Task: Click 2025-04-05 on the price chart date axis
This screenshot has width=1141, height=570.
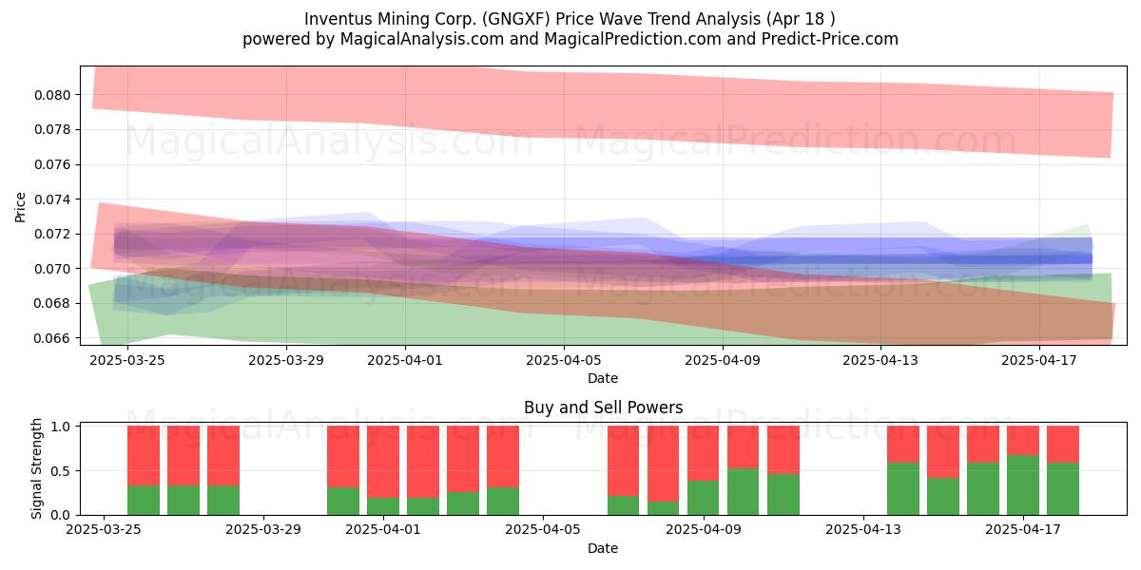Action: [x=565, y=360]
